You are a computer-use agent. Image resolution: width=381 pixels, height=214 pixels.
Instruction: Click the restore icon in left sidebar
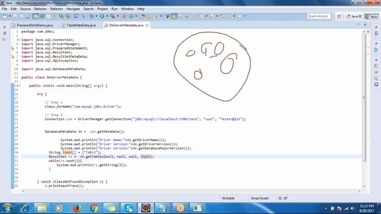coord(4,27)
